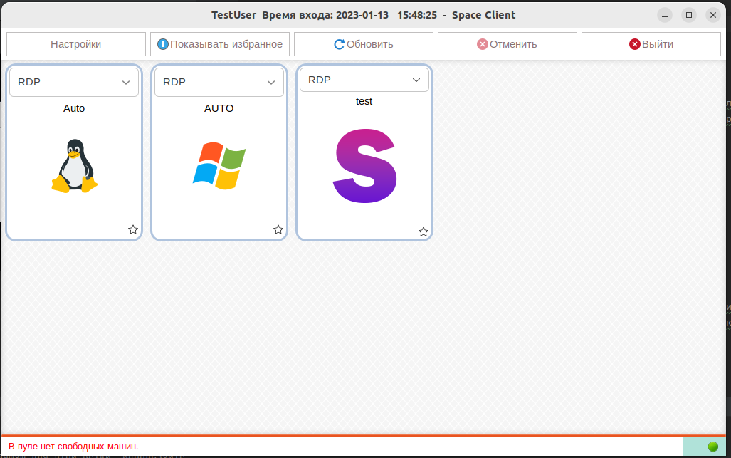731x458 pixels.
Task: Toggle favorite star on AUTO Windows card
Action: coord(278,229)
